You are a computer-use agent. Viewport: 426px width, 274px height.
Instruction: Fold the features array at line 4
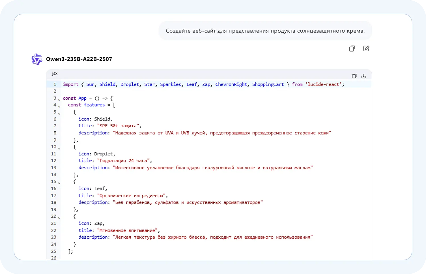(x=59, y=107)
